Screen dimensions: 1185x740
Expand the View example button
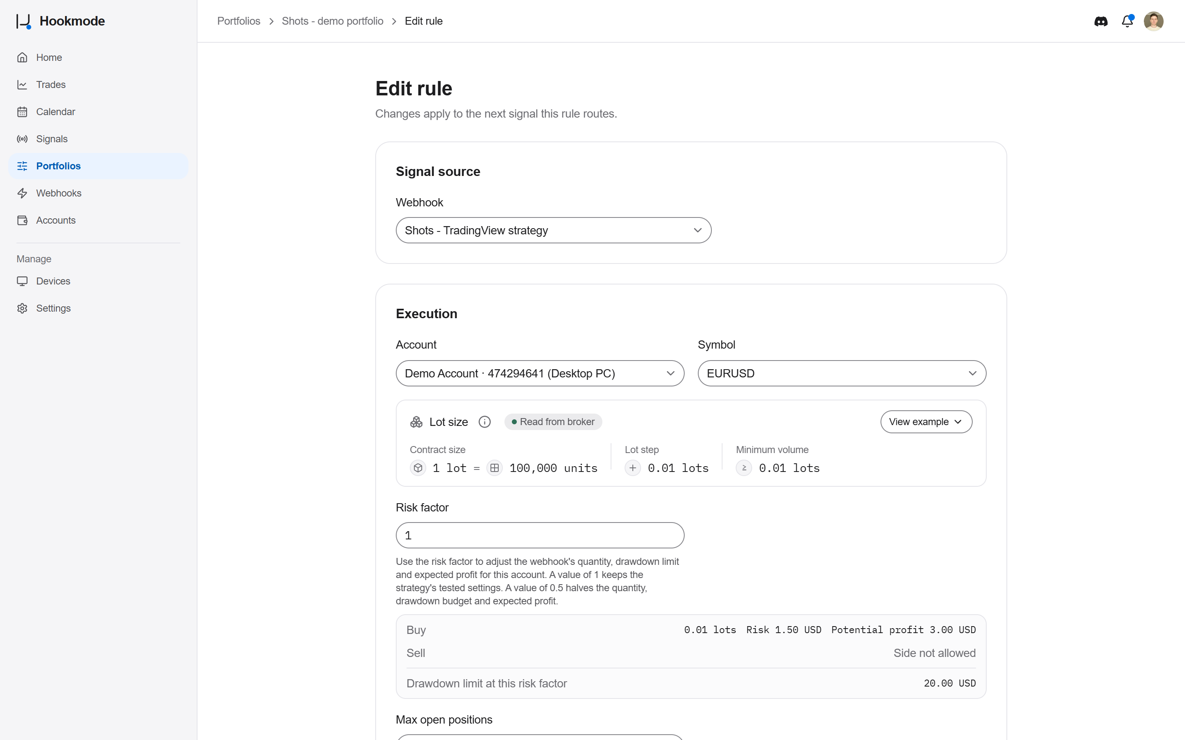click(x=926, y=422)
